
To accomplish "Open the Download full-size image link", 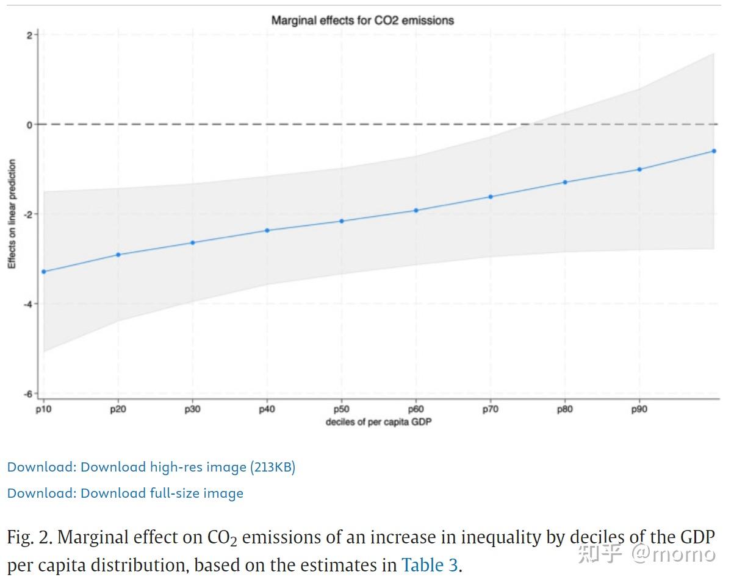I will pyautogui.click(x=125, y=493).
